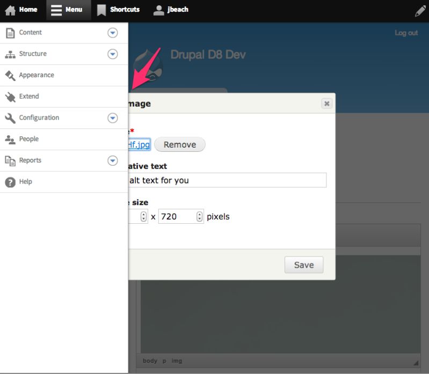The image size is (429, 374).
Task: Click the People users icon
Action: click(x=10, y=140)
